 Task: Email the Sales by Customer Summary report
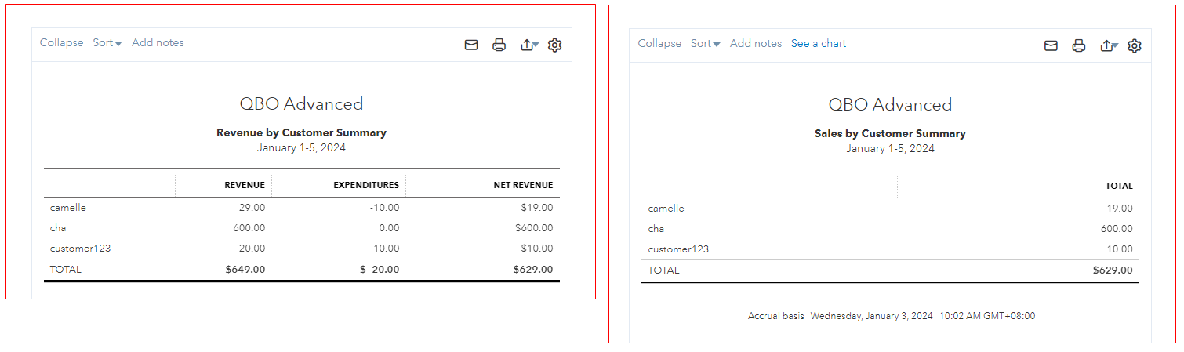tap(1051, 46)
